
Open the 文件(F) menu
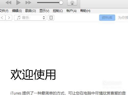click(4, 11)
